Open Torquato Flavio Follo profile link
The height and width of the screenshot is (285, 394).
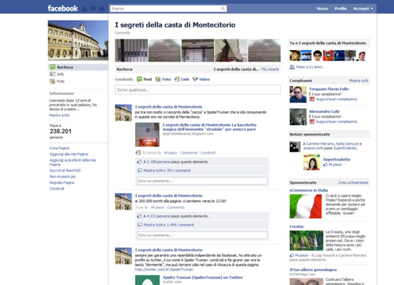(x=329, y=89)
